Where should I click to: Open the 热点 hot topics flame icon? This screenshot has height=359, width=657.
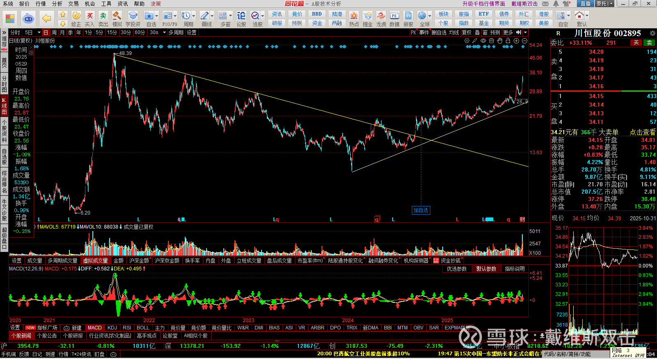[354, 19]
